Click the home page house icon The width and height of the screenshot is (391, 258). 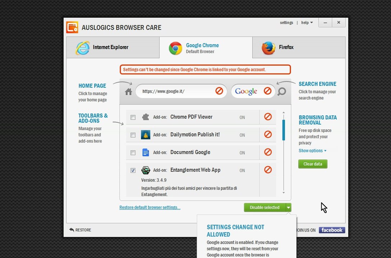click(x=128, y=92)
